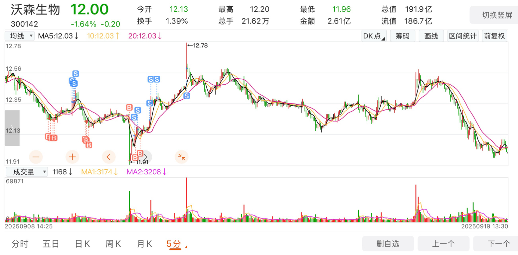Toggle the 前复权 adjustment button
Image resolution: width=518 pixels, height=255 pixels.
click(494, 36)
